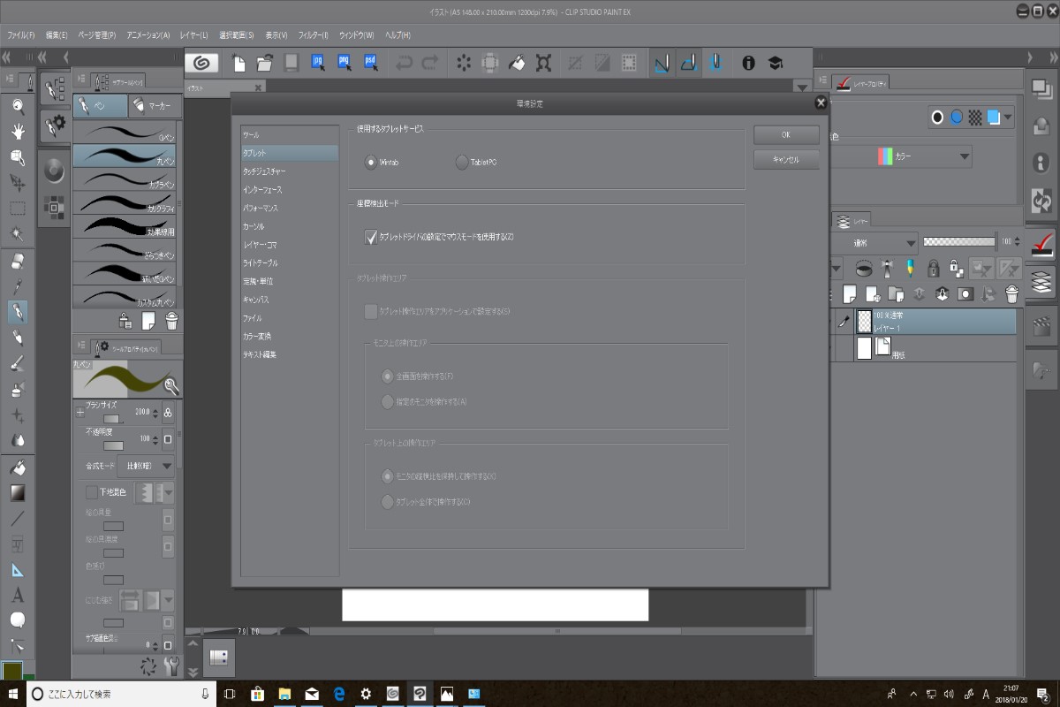Delete layer using layer panel trash icon
Viewport: 1060px width, 707px height.
1012,293
